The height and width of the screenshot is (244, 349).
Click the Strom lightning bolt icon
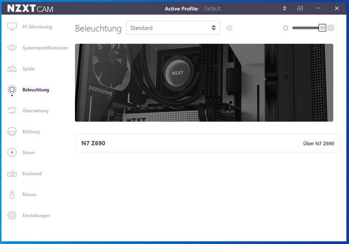(12, 153)
